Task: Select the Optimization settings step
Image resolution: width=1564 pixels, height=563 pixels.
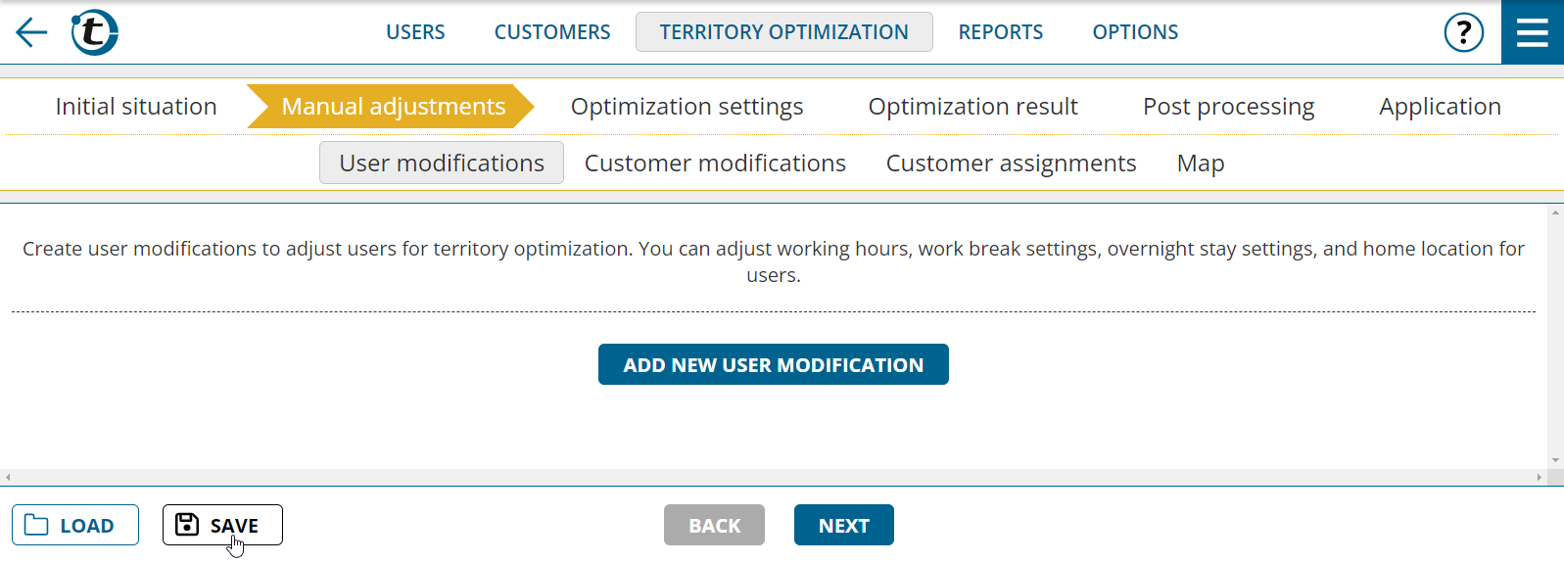Action: click(687, 106)
